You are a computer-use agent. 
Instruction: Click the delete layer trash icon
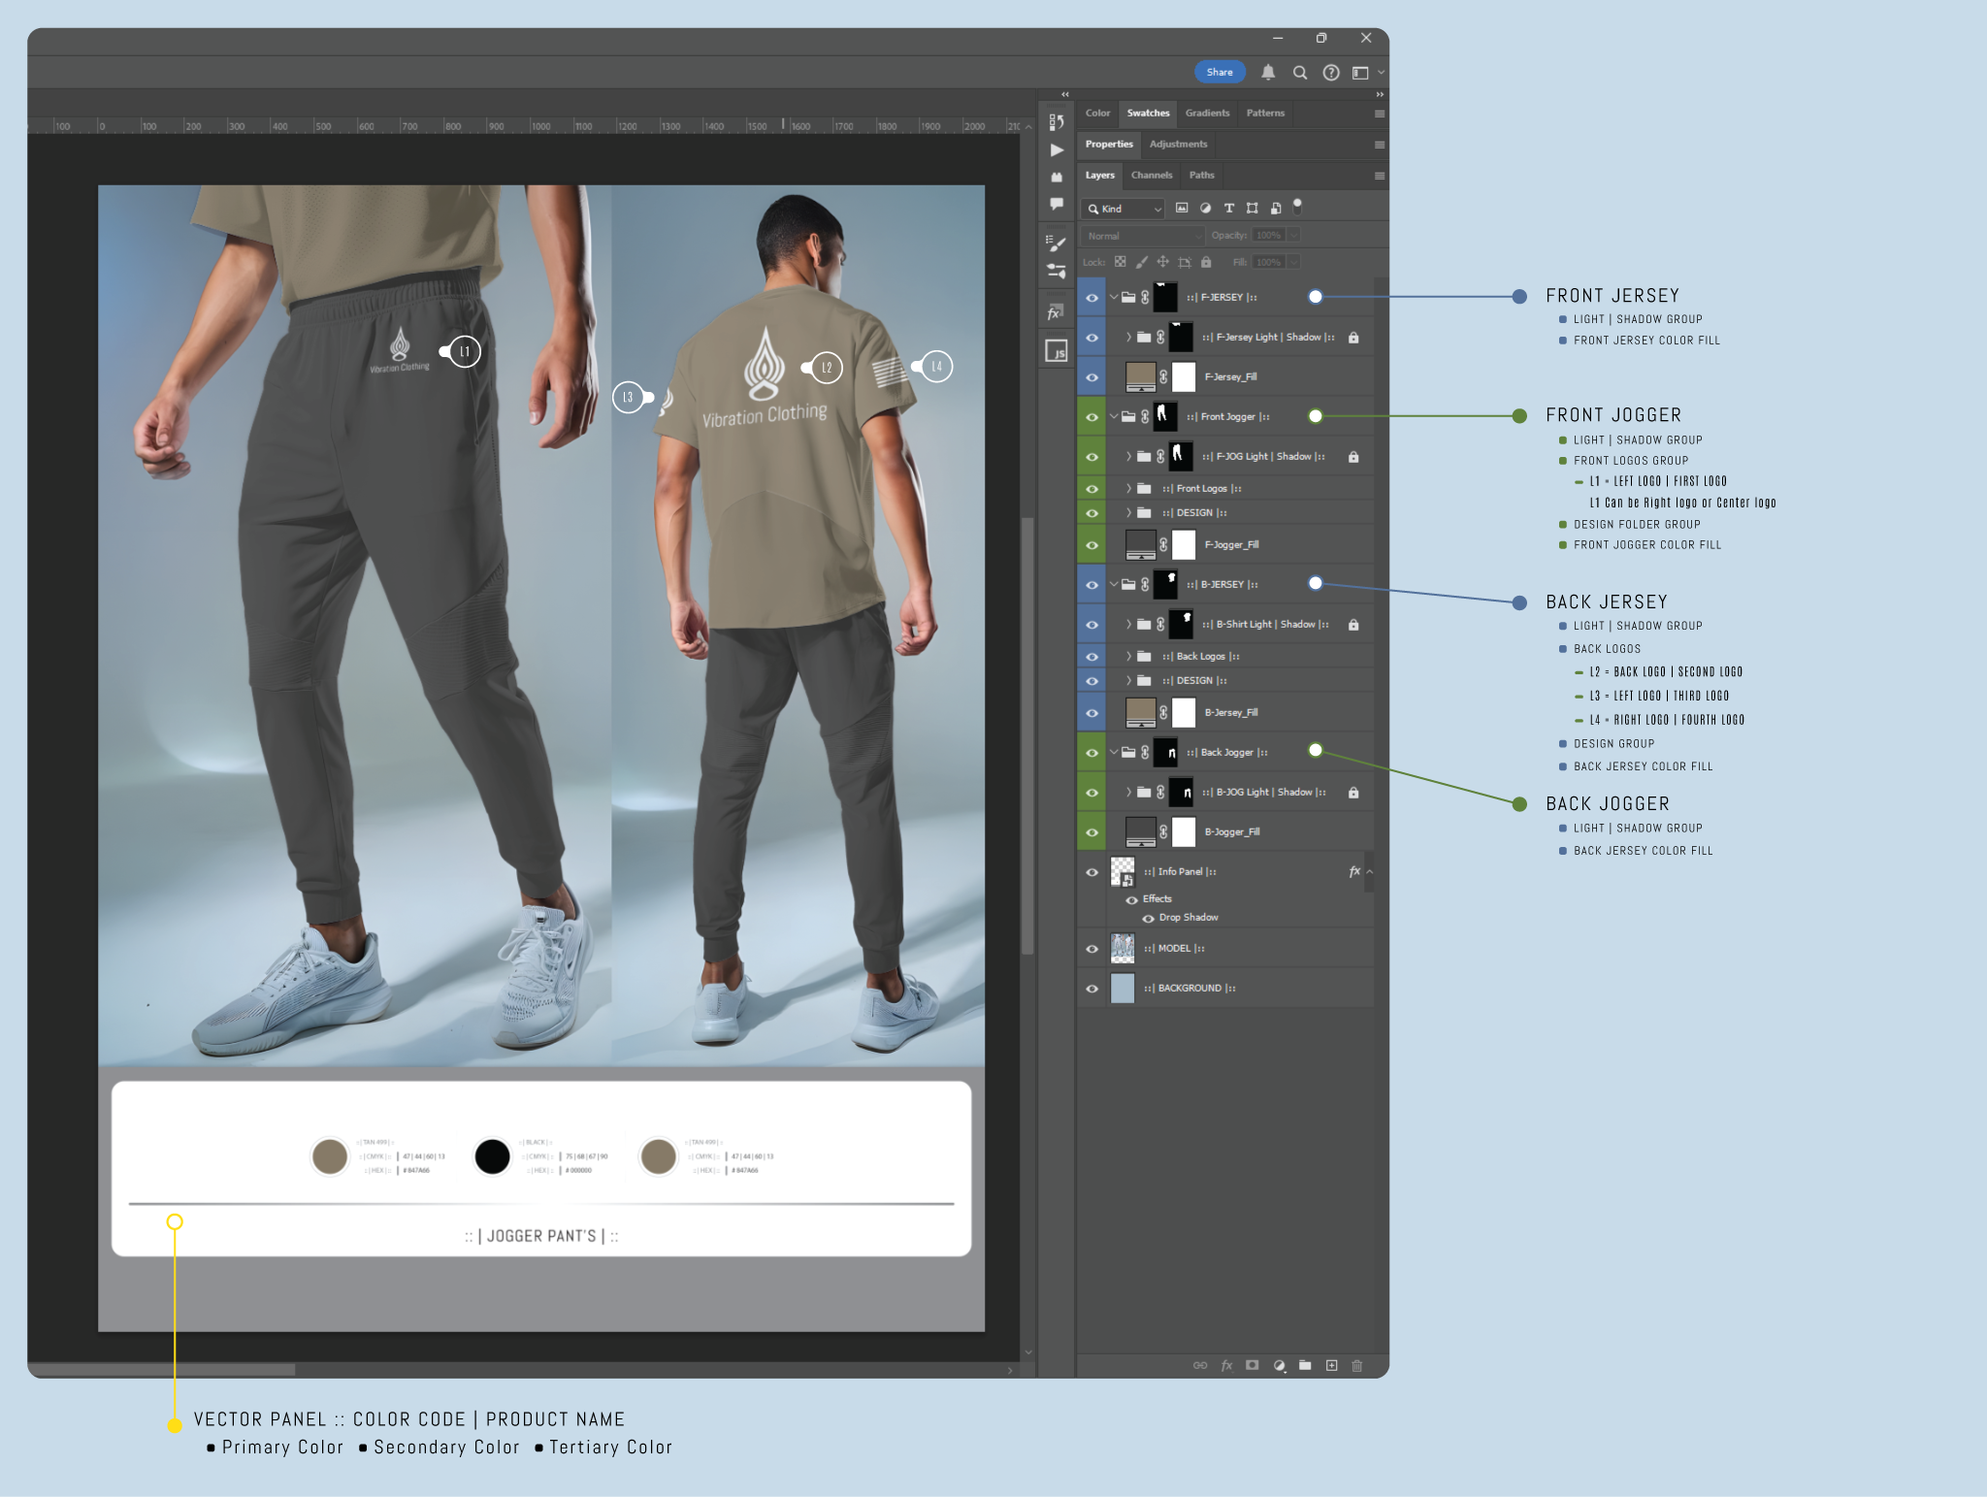(x=1357, y=1365)
